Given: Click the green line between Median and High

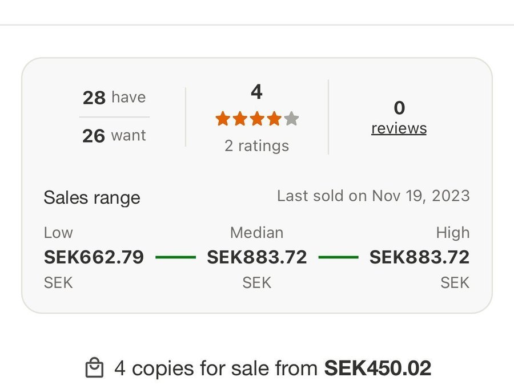Looking at the screenshot, I should coord(338,257).
